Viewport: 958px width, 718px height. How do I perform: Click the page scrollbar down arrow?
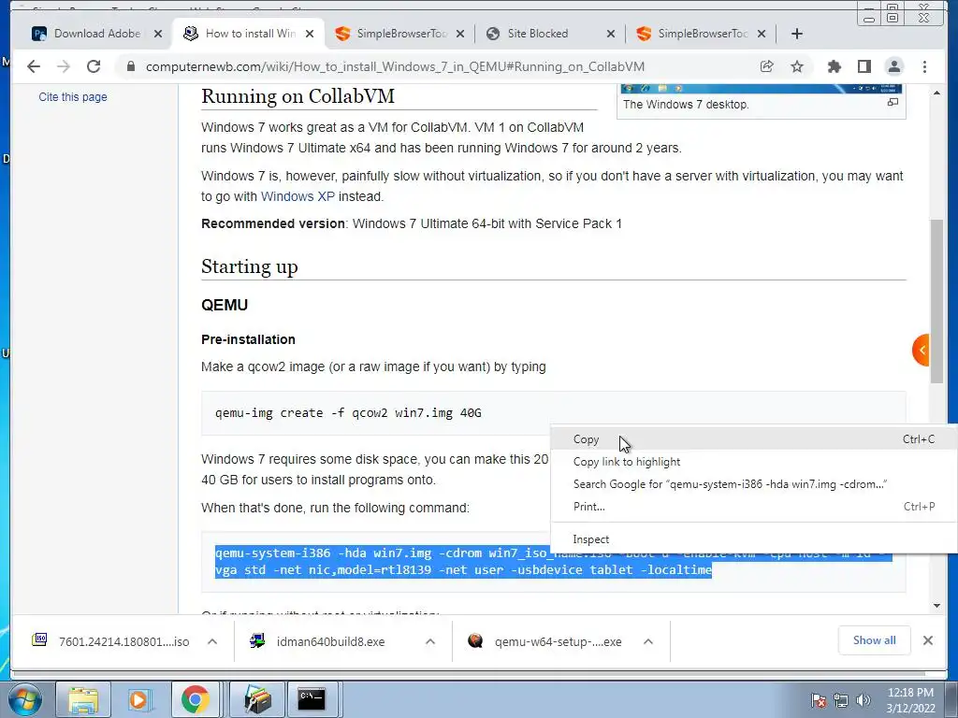coord(936,606)
